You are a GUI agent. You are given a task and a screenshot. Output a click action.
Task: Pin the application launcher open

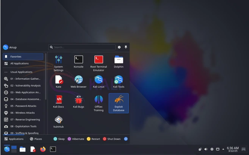126,47
